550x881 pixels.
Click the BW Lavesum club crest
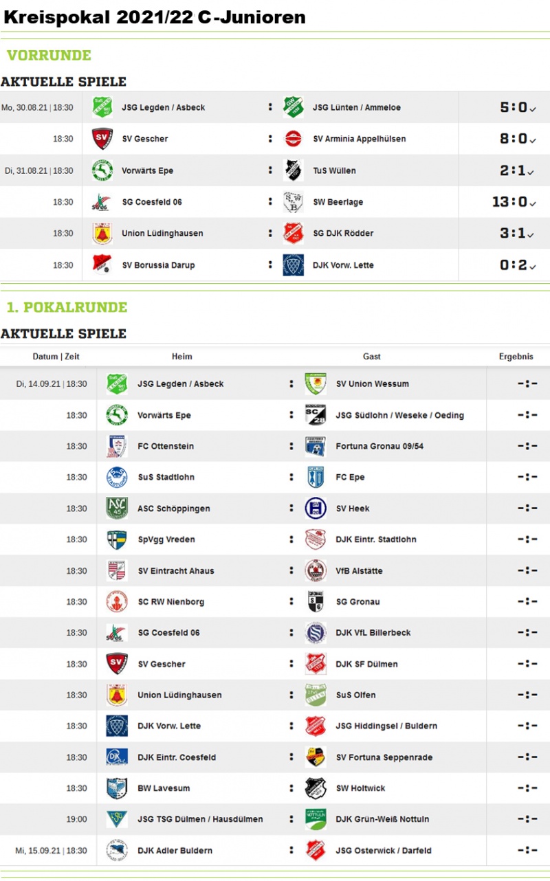[x=117, y=788]
